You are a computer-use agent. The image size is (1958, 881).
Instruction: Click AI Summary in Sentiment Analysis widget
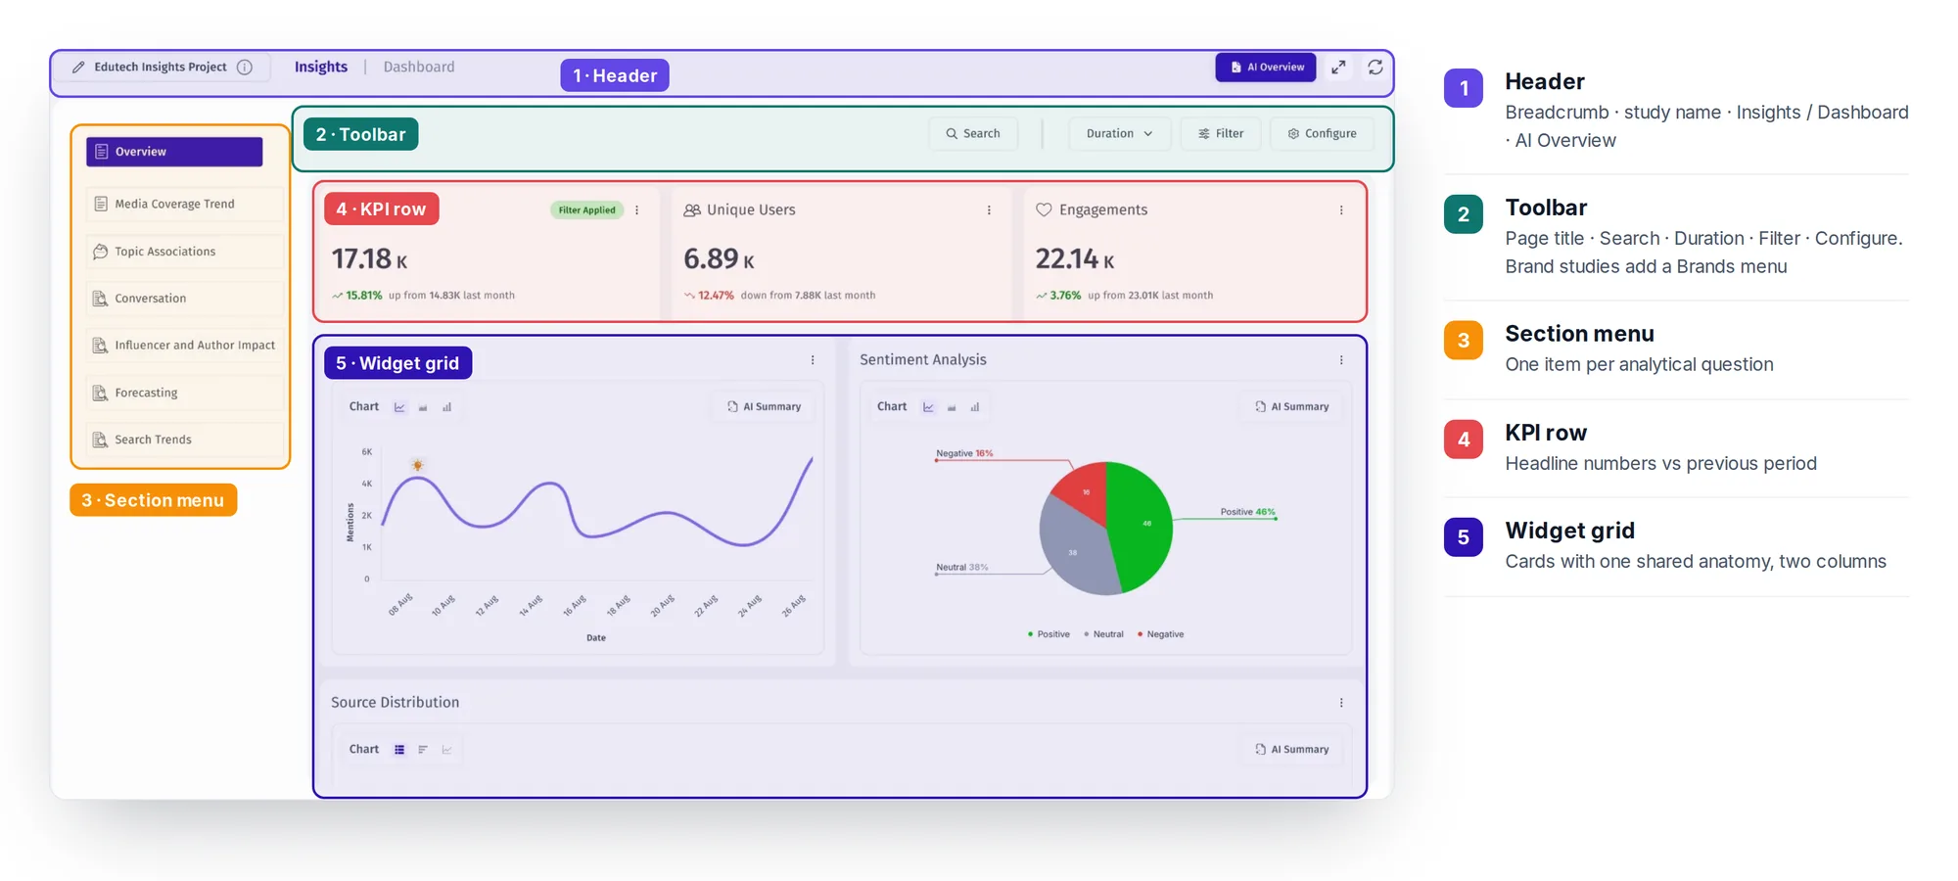1292,406
